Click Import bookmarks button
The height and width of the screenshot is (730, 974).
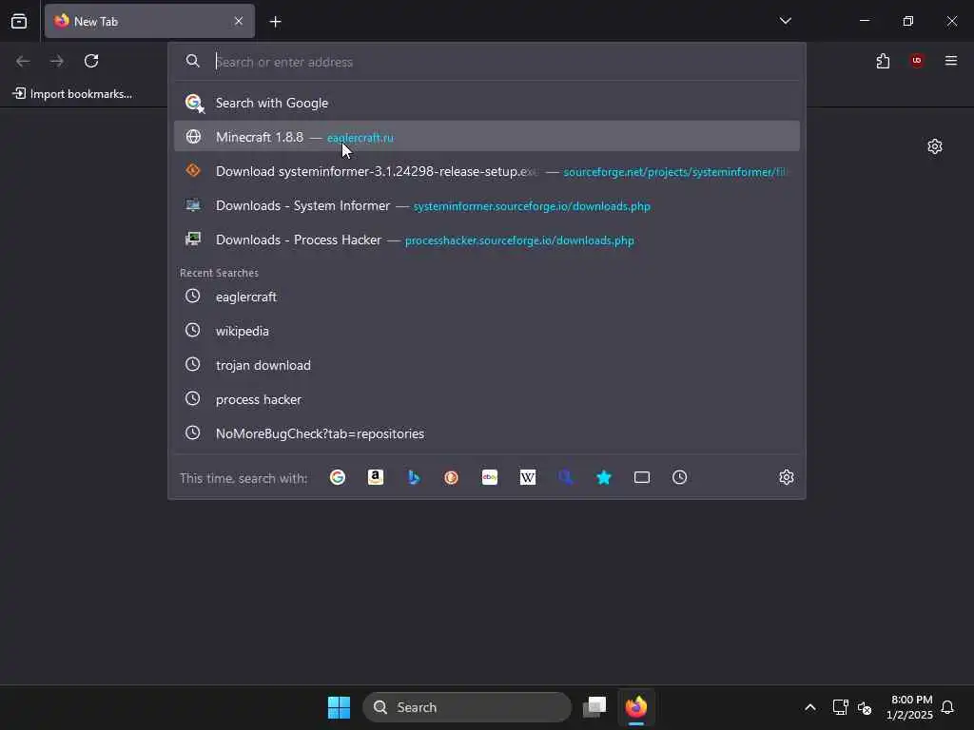click(72, 94)
